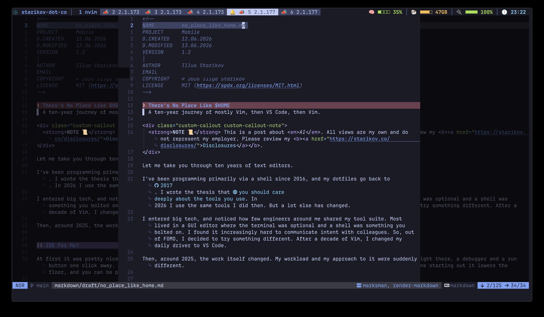Click Let me take you through ten years line in center pane
The width and height of the screenshot is (544, 317).
coord(218,165)
